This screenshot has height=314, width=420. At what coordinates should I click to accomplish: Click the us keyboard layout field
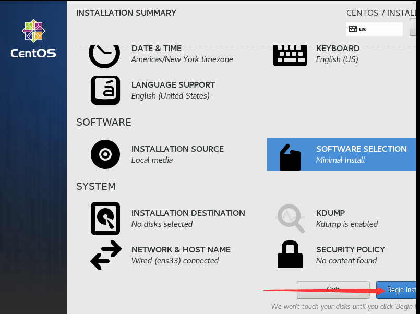point(375,29)
